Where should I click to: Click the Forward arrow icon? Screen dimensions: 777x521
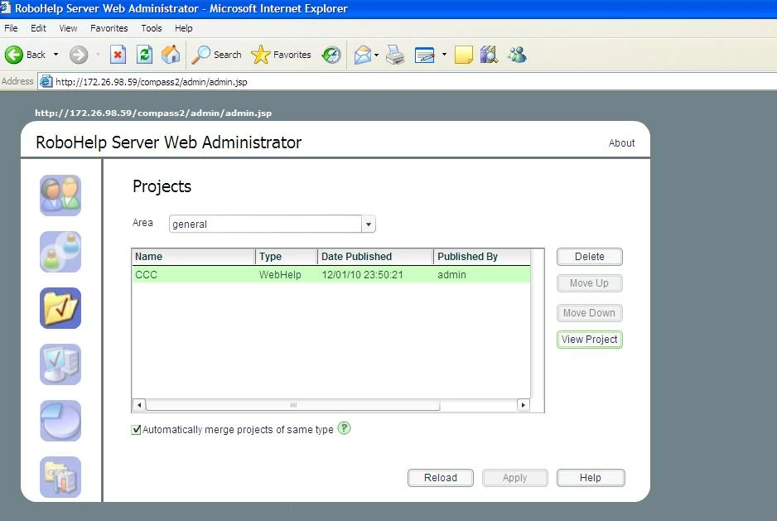pos(79,55)
